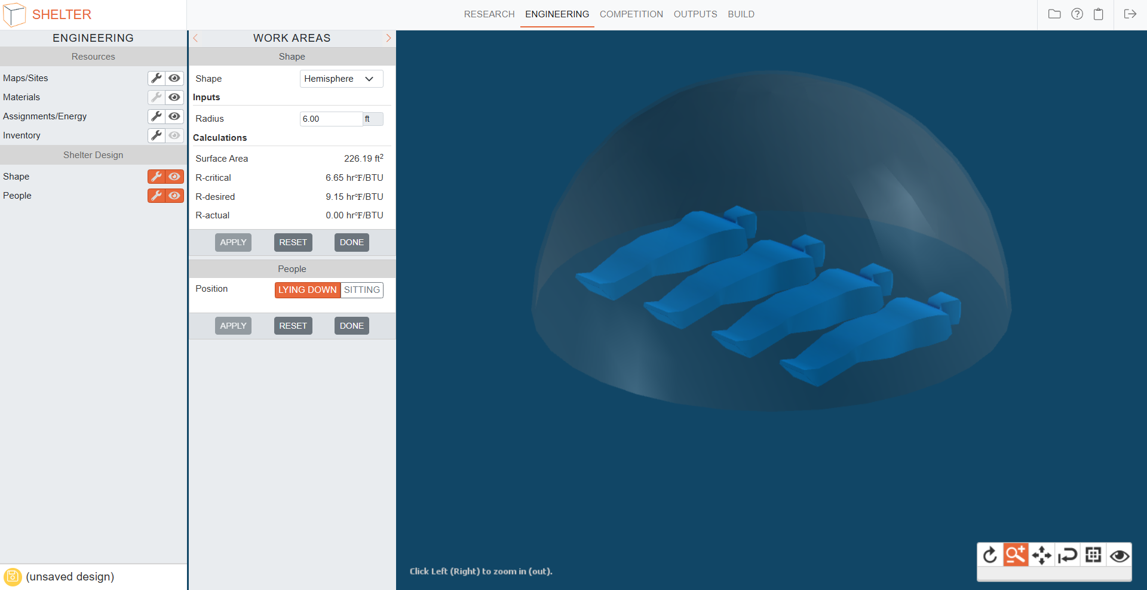Go to previous work area with left chevron
The width and height of the screenshot is (1147, 590).
pyautogui.click(x=195, y=38)
